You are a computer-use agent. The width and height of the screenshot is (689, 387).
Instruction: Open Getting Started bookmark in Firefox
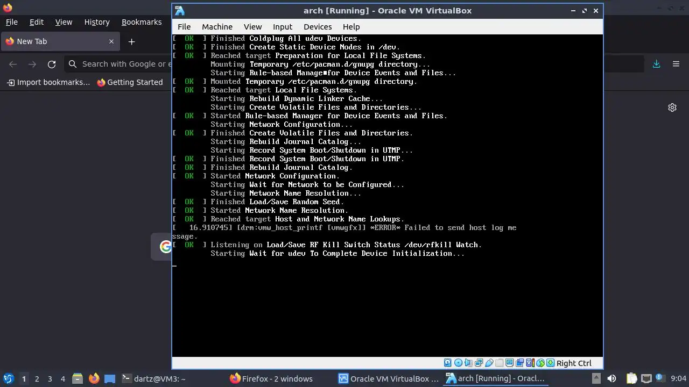[x=130, y=82]
